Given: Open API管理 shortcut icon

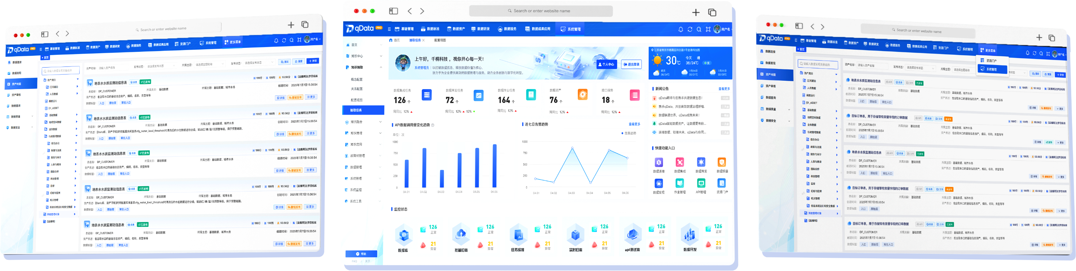Looking at the screenshot, I should (x=701, y=183).
